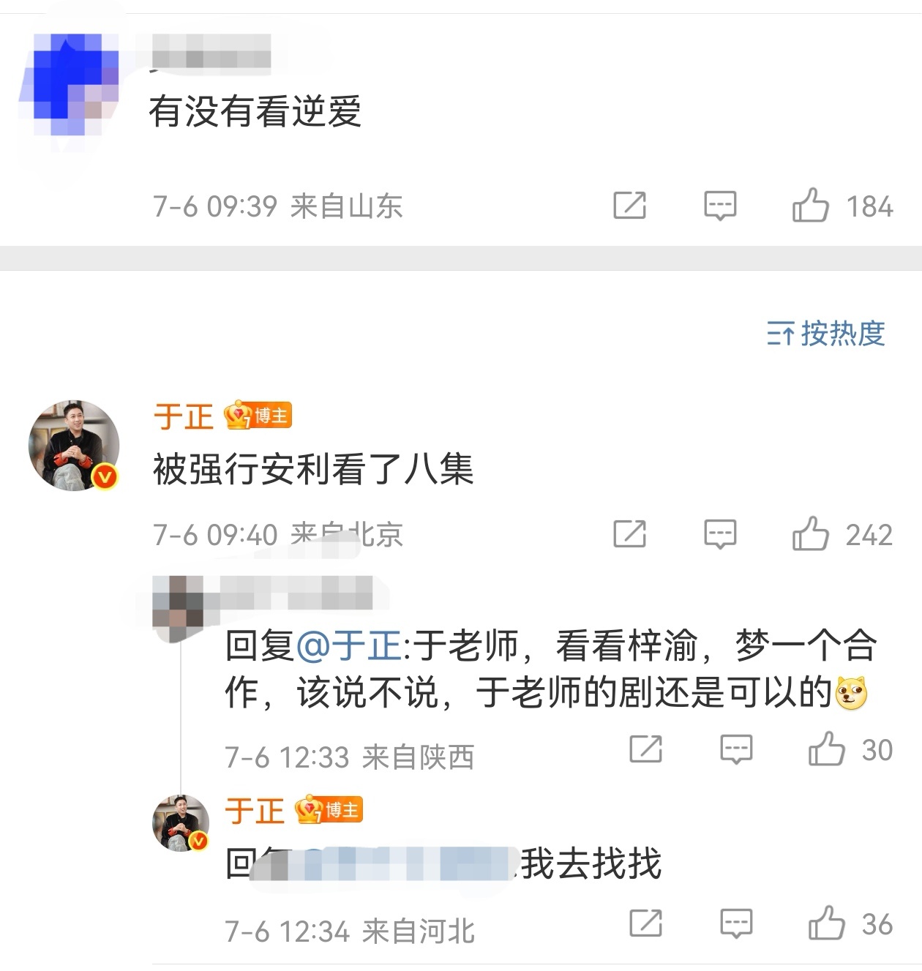
Task: Like 于正's reply with 242 likes
Action: coord(810,533)
